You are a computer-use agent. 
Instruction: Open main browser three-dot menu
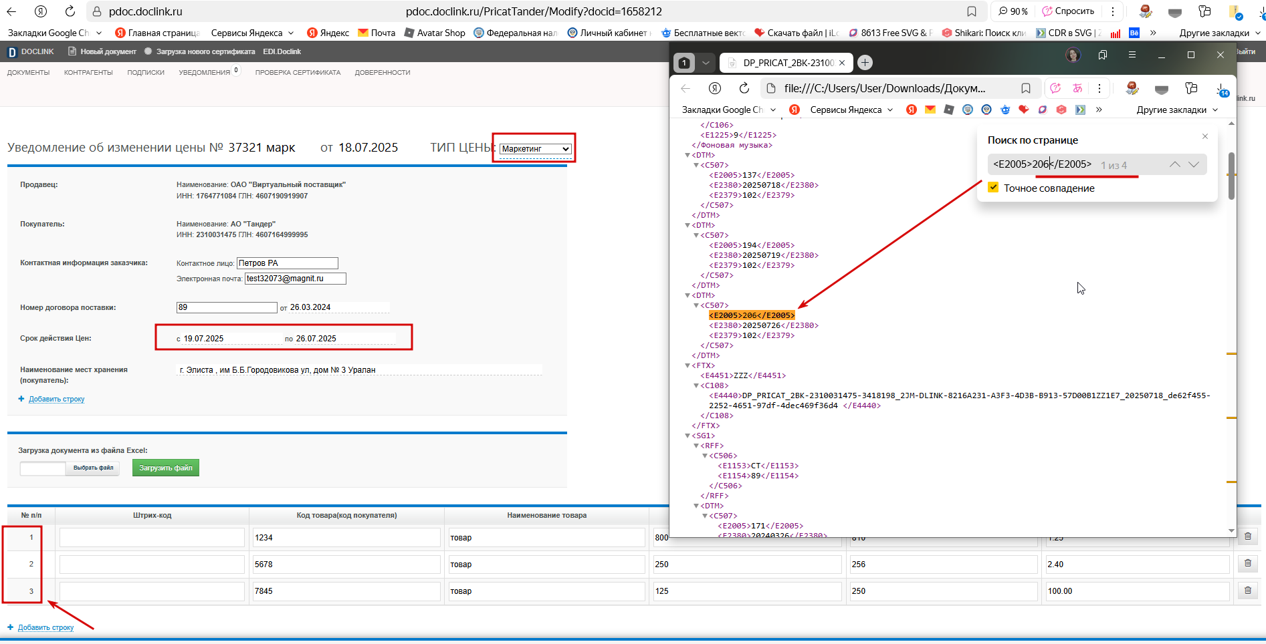(x=1112, y=11)
